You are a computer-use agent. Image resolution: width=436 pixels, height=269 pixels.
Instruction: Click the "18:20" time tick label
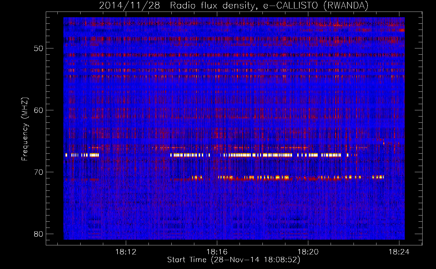308,252
